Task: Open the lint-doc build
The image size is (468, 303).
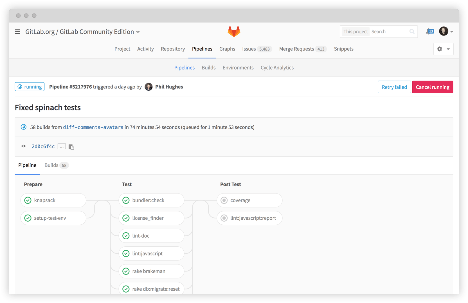Action: (x=151, y=236)
